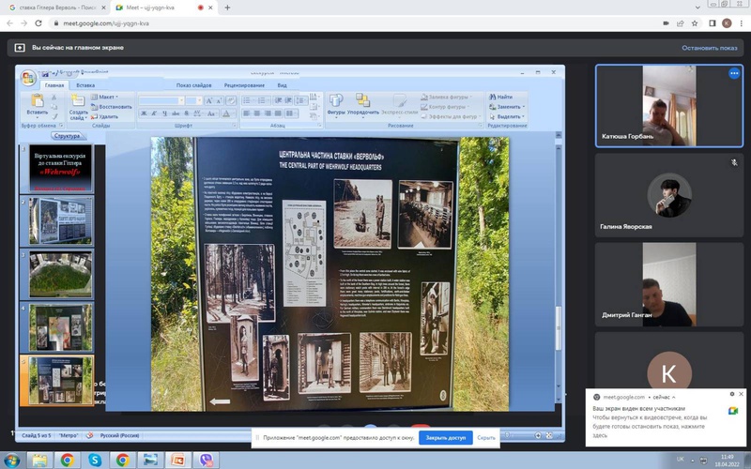
Task: Bookmark this page with the star icon
Action: coord(695,23)
